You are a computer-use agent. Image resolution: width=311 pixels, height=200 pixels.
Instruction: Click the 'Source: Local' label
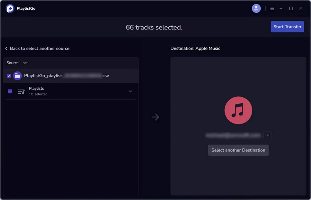[18, 63]
